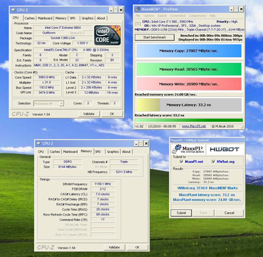Click the HWBOT logo
263x257 pixels.
224,150
